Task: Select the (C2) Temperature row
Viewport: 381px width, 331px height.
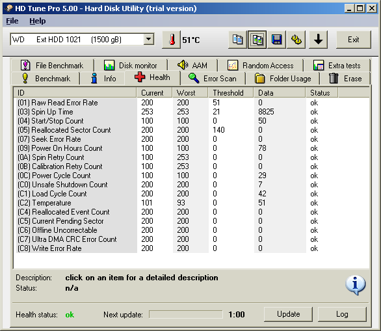Action: tap(192, 203)
